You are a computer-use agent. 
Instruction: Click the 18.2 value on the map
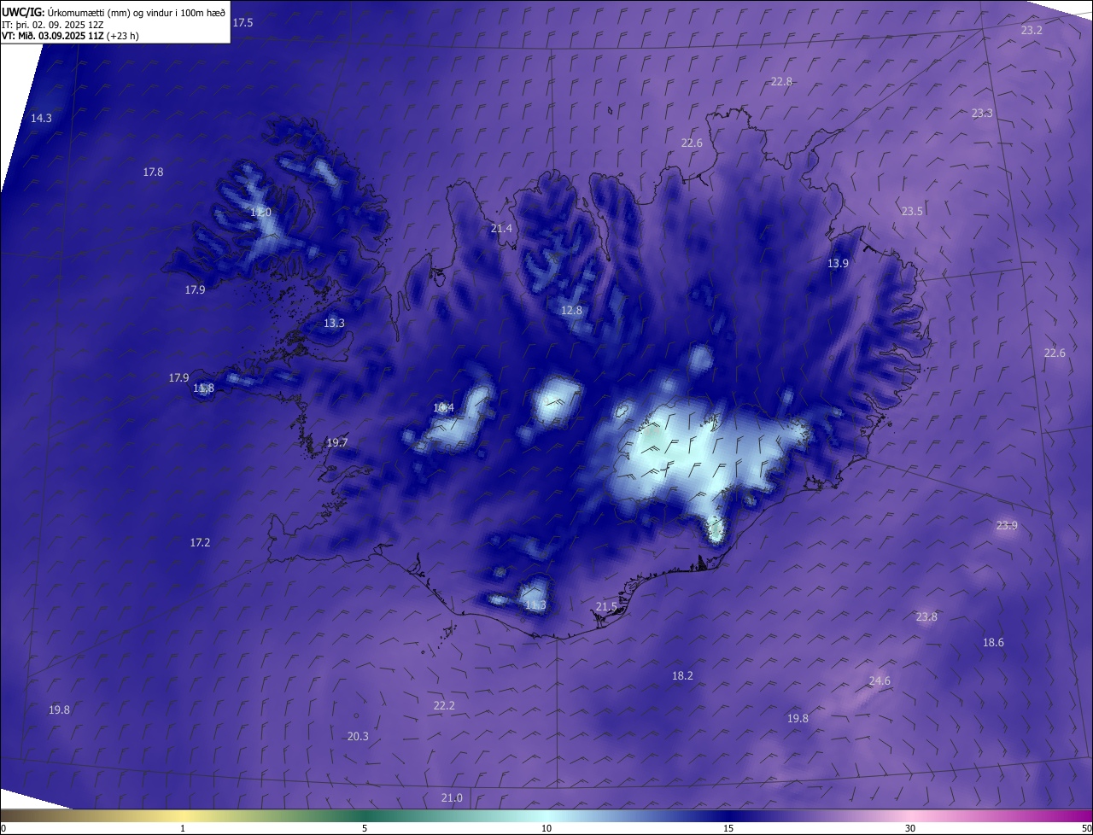pyautogui.click(x=682, y=675)
